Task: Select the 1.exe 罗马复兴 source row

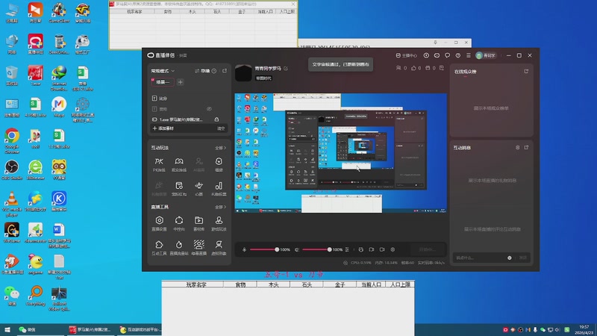Action: tap(190, 119)
